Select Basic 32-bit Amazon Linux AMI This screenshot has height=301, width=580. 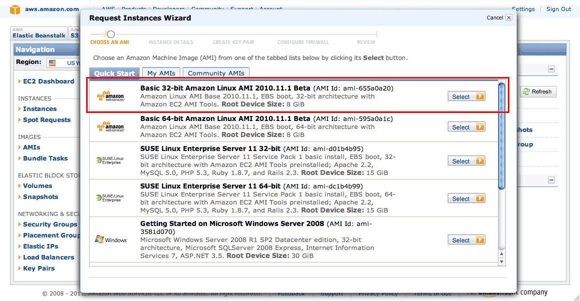[466, 96]
